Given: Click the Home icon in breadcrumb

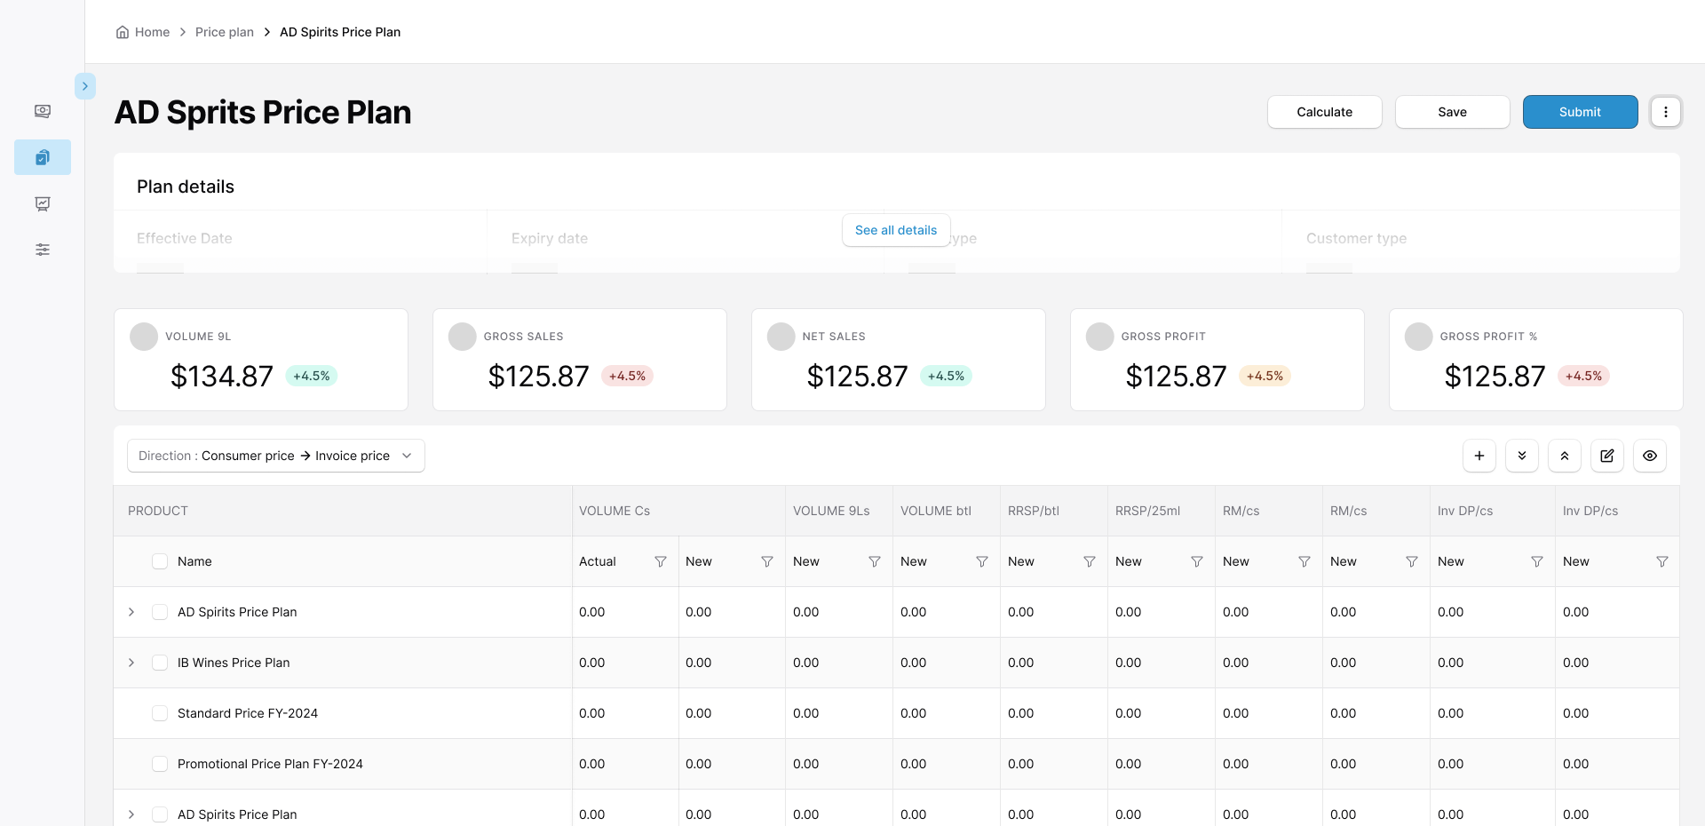Looking at the screenshot, I should 123,32.
